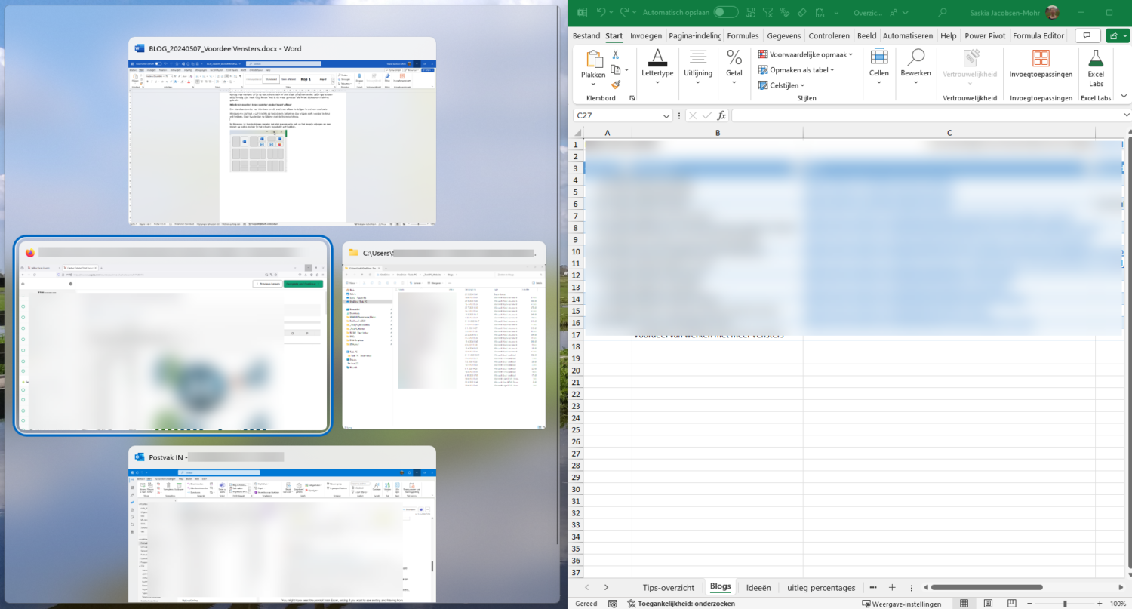The width and height of the screenshot is (1132, 609).
Task: Expand the Name Box dropdown arrow
Action: [666, 115]
